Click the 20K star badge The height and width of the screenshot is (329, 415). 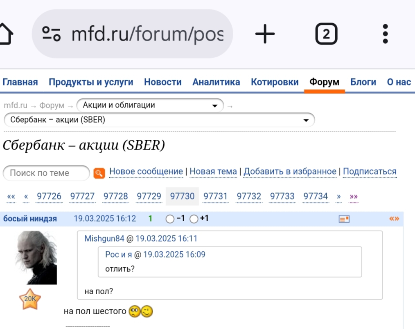pos(30,299)
